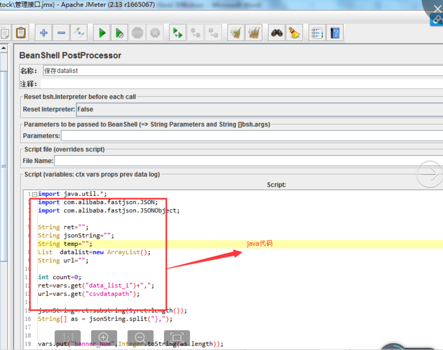Click the zoom in magnifier button
Screen dimensions: 443x350
(x=104, y=338)
